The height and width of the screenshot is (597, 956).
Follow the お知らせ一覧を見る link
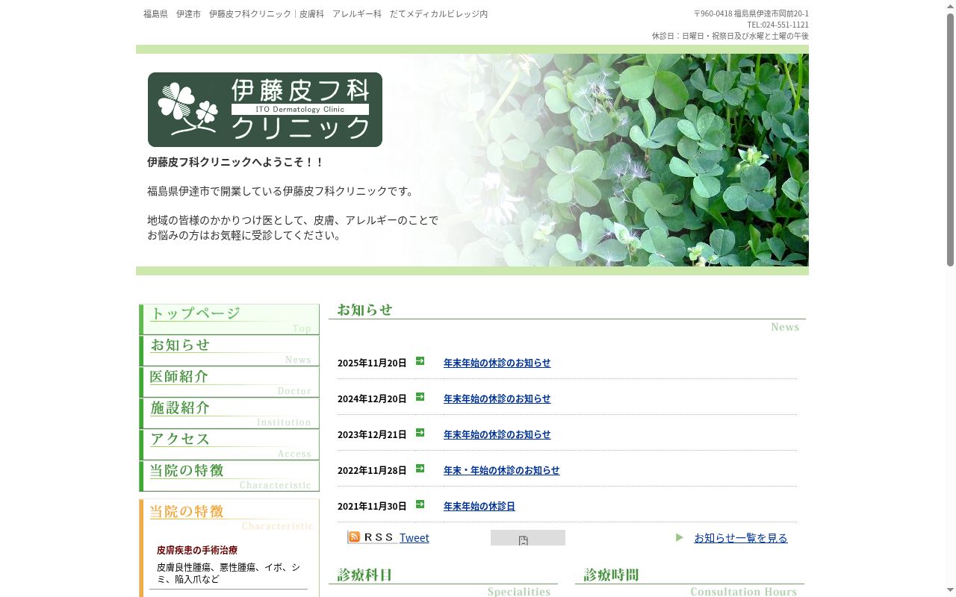[741, 538]
